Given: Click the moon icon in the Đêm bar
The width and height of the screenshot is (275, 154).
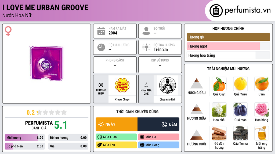Looking at the screenshot, I should click(x=164, y=124).
